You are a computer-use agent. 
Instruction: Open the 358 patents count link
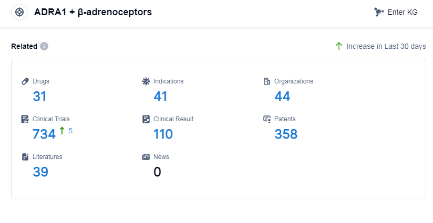286,134
